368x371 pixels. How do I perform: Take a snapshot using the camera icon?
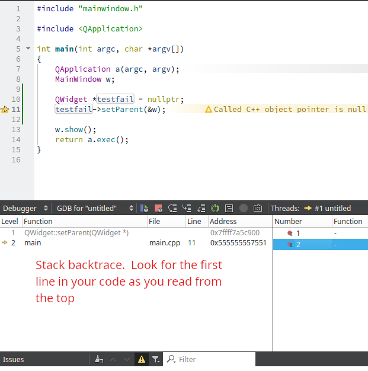258,209
